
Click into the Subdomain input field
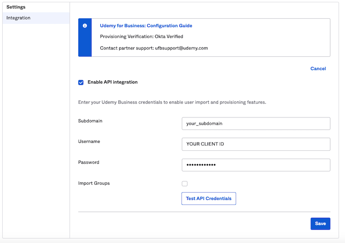pyautogui.click(x=256, y=124)
